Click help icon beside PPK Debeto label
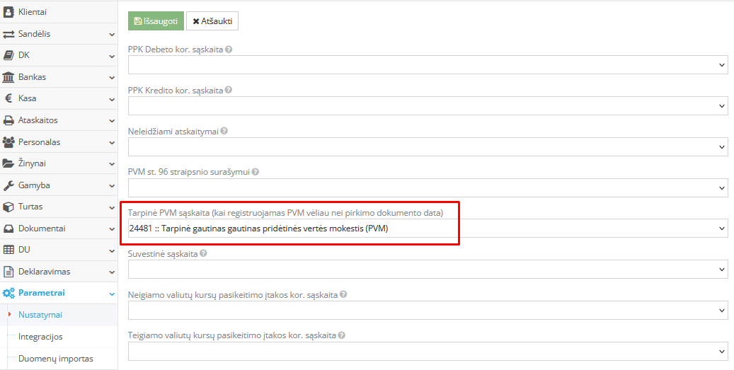This screenshot has width=734, height=370. (x=229, y=50)
